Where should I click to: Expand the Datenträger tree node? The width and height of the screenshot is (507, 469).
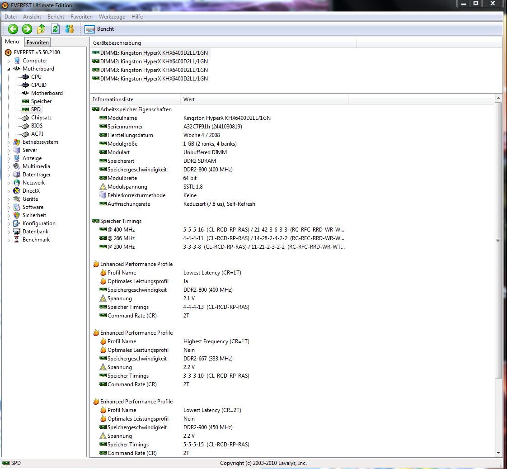[x=9, y=175]
